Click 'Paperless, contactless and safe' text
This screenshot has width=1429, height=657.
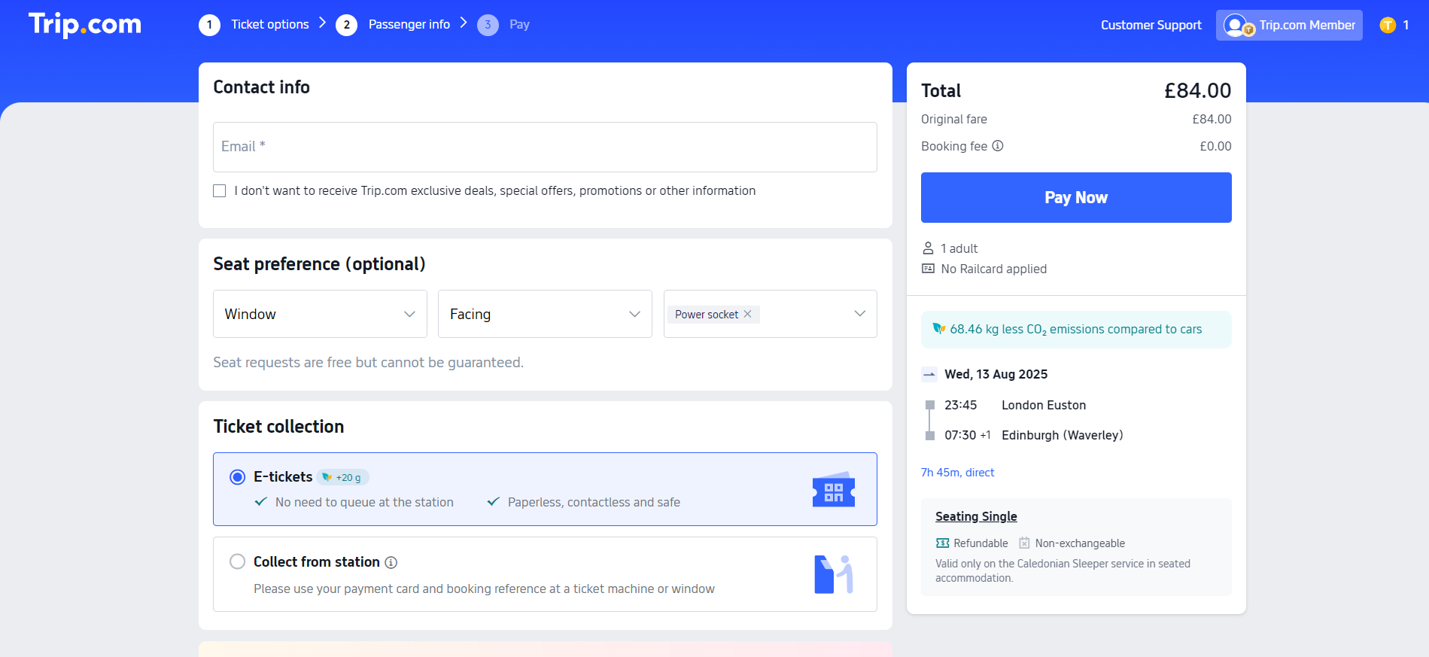[x=594, y=502]
